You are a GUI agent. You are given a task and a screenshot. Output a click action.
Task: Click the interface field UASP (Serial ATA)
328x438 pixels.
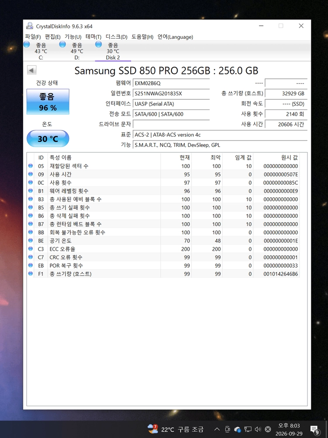pos(171,104)
